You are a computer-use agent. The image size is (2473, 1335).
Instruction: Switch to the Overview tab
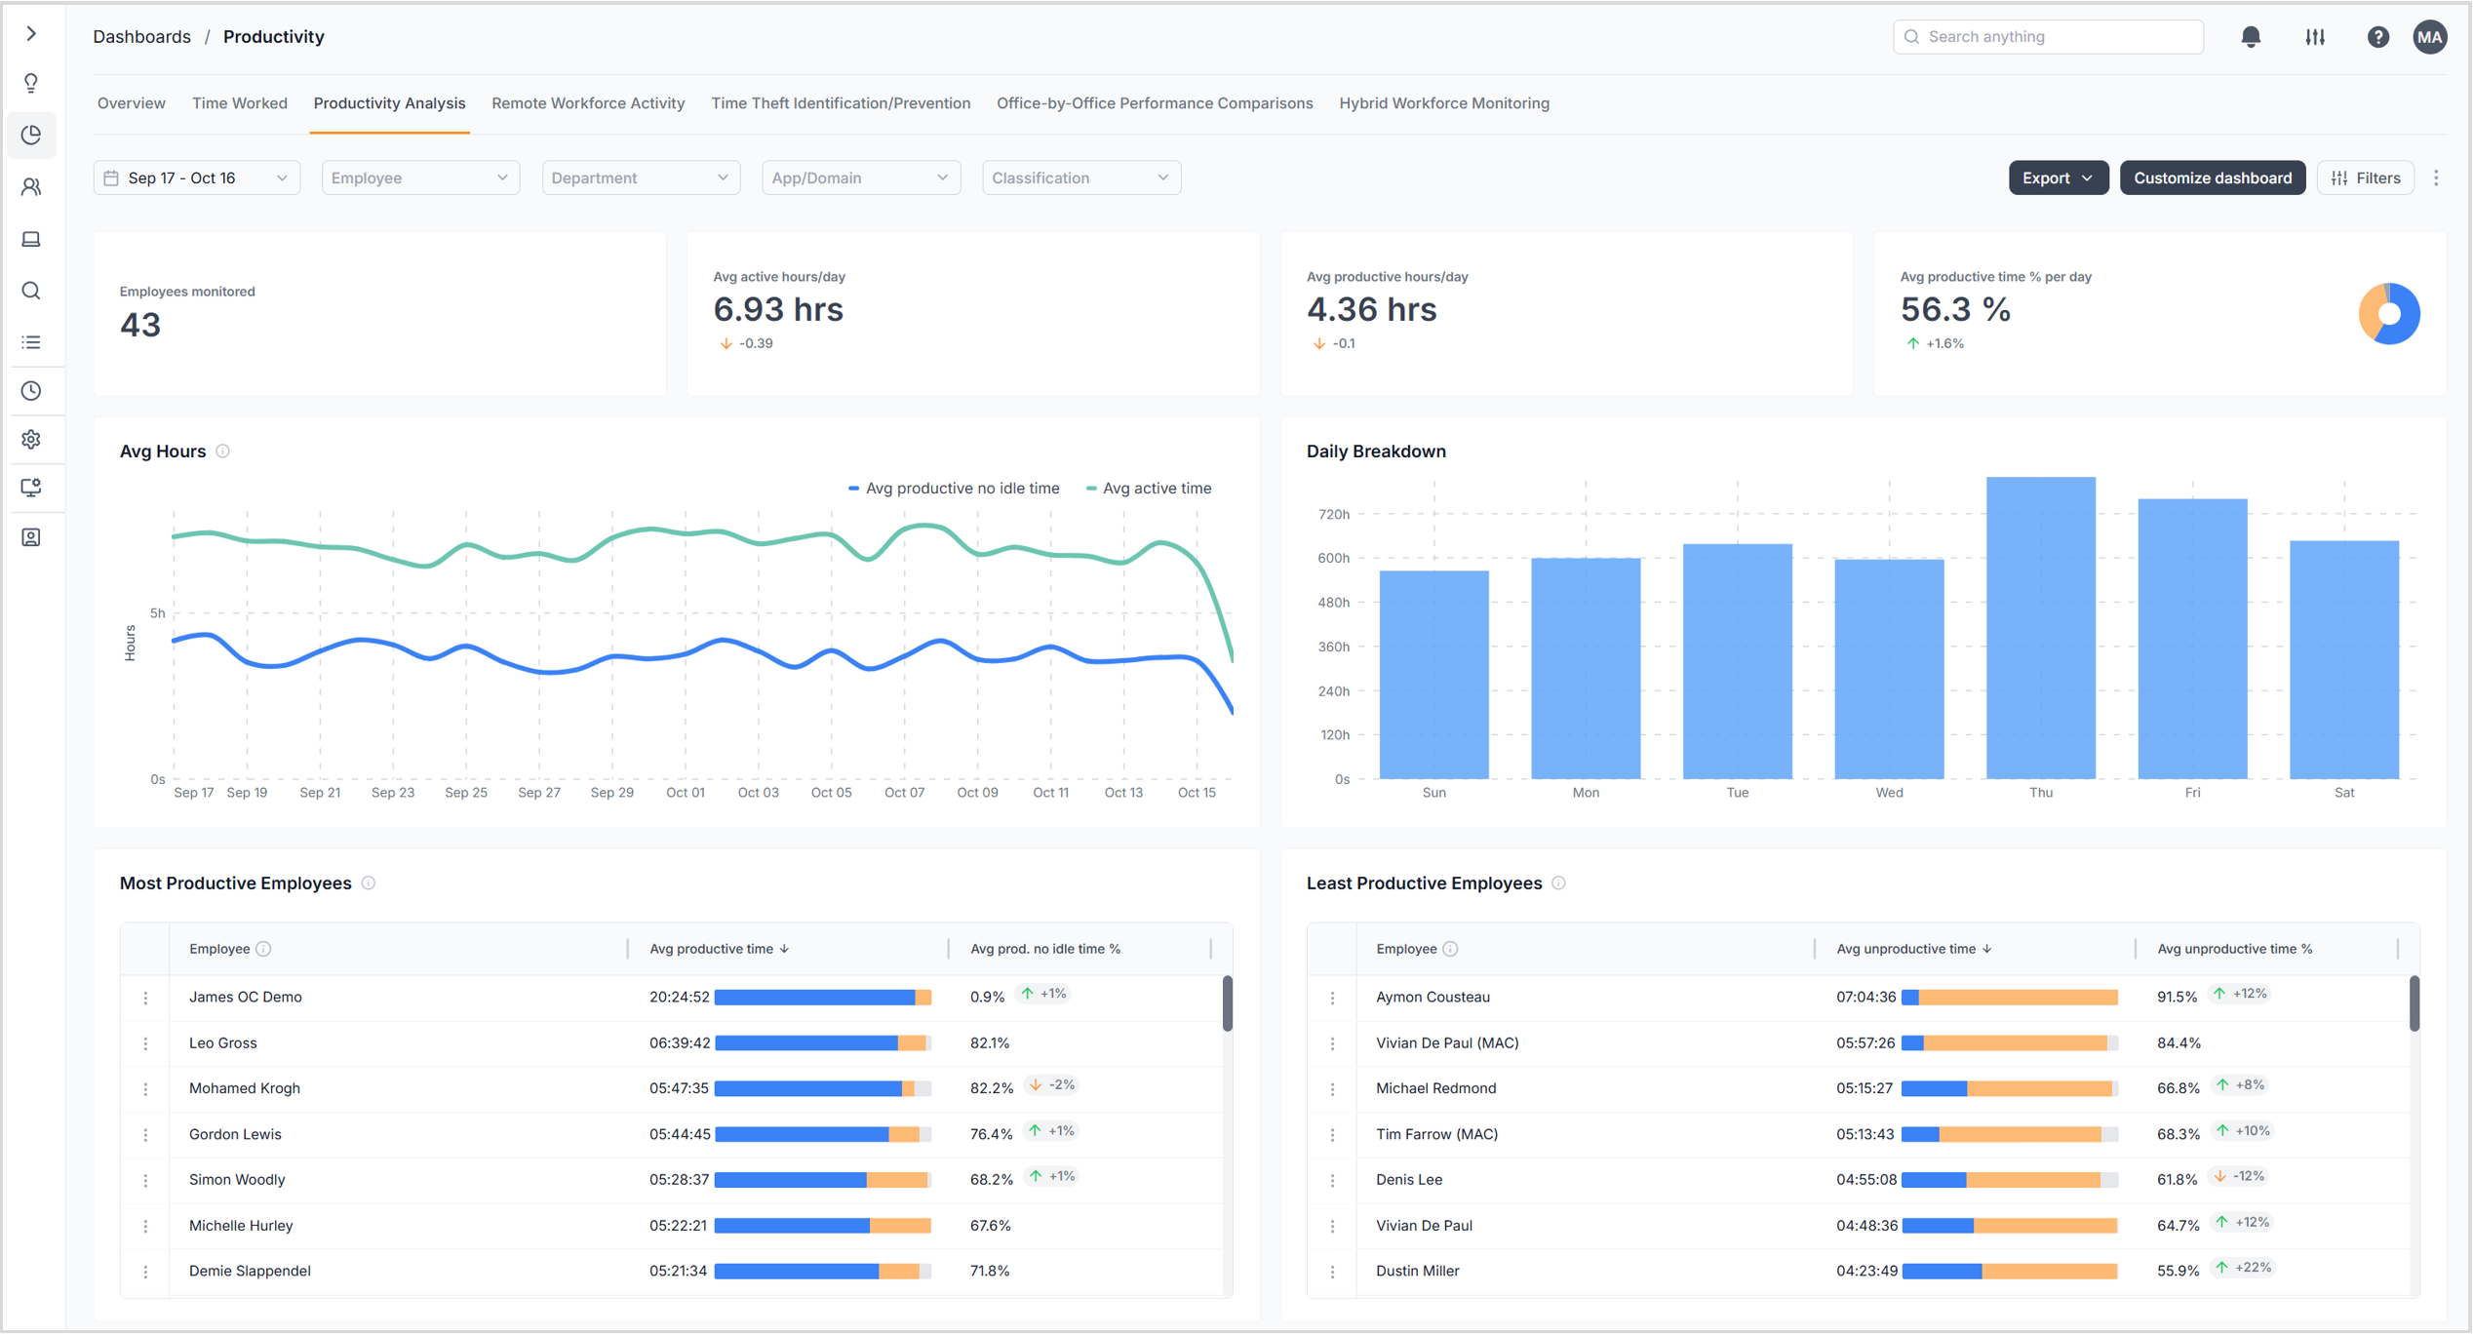point(132,103)
